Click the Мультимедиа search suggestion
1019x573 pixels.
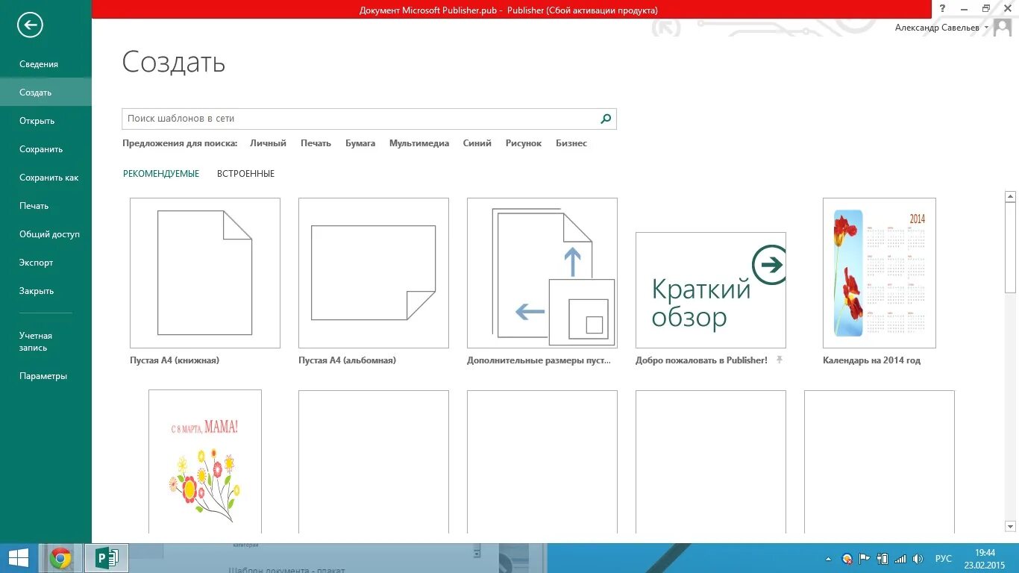419,143
